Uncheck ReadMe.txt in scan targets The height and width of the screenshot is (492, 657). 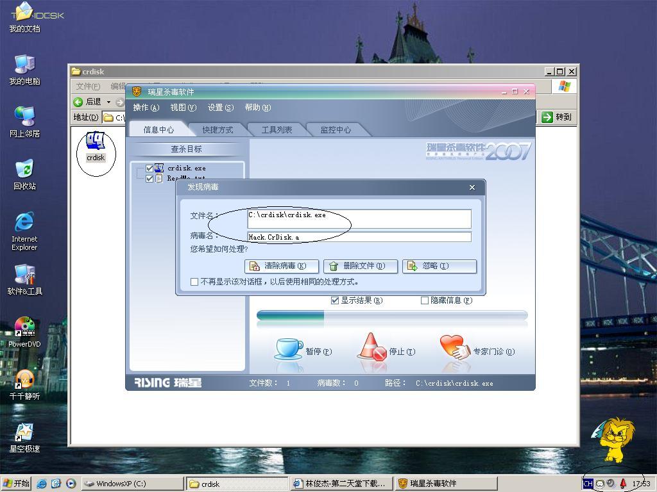149,179
